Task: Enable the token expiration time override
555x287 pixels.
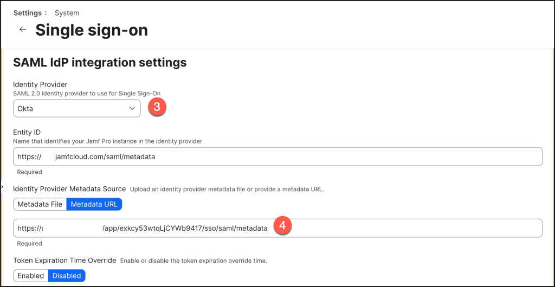Action: point(31,276)
